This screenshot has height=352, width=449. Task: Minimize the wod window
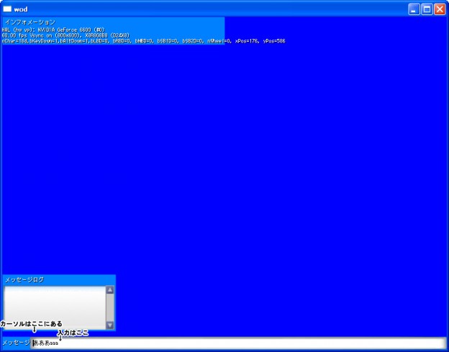pyautogui.click(x=414, y=9)
